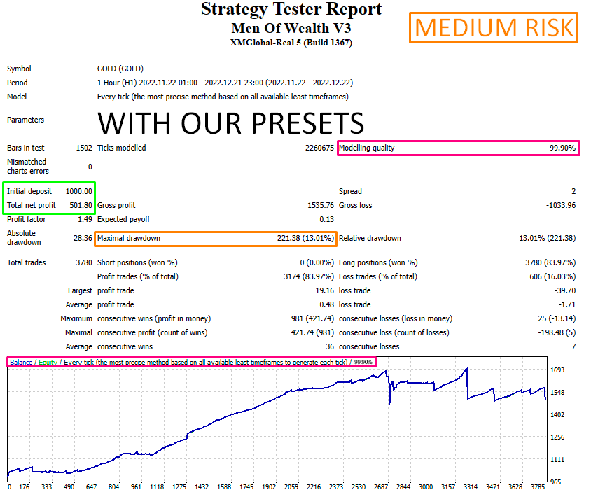Click XMGlobal-Real 5 (Build 1367) text
591x497 pixels.
(x=291, y=43)
